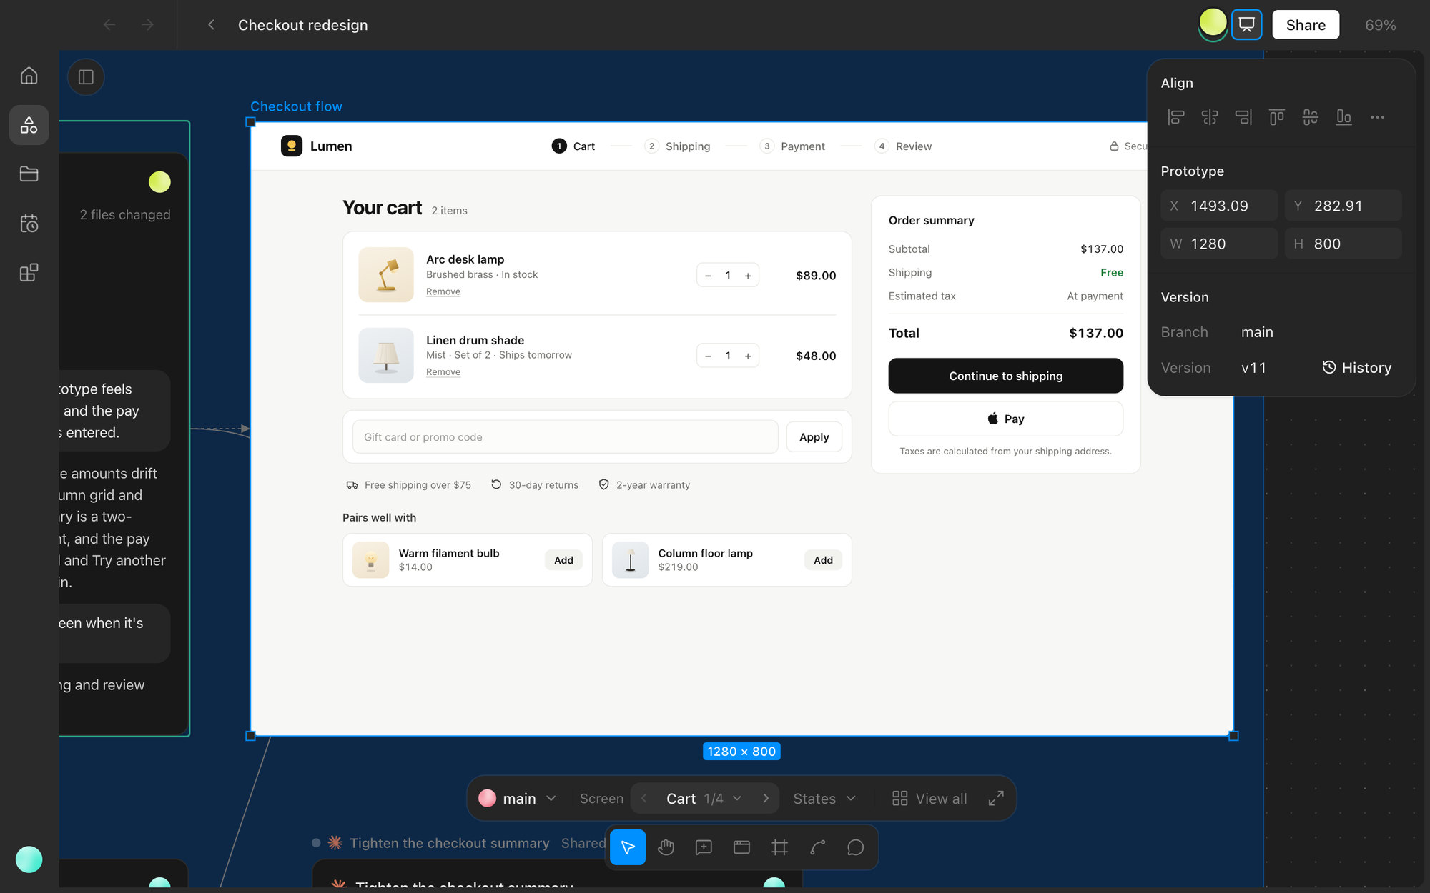Open the Cart 1/4 screen dropdown
The width and height of the screenshot is (1430, 893).
click(704, 799)
